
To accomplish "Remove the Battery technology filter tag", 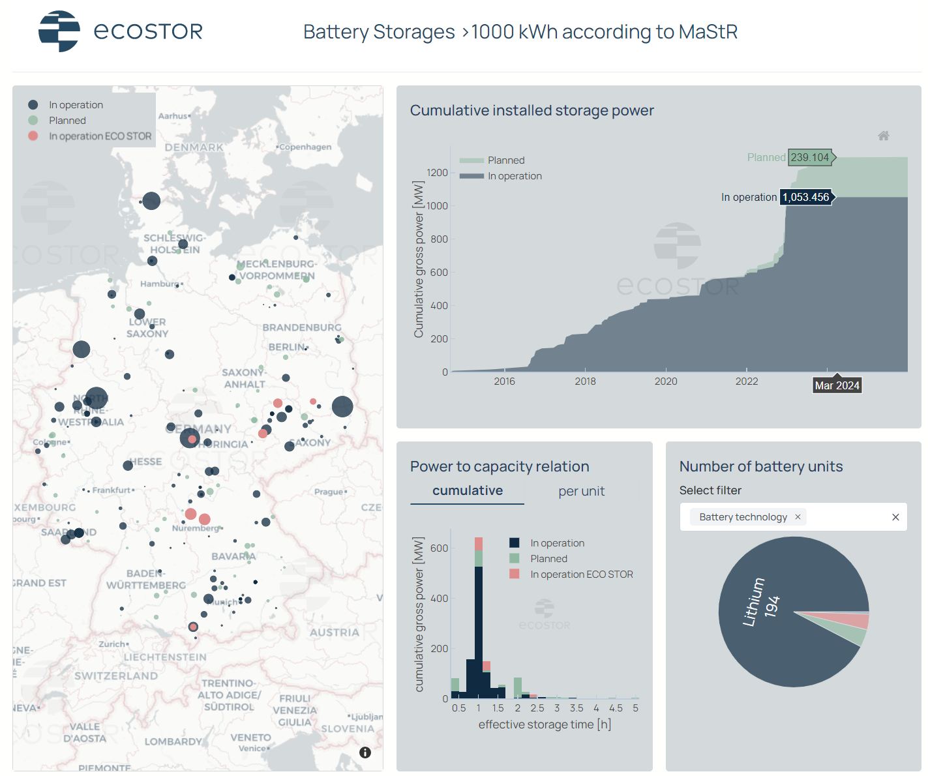I will 798,516.
